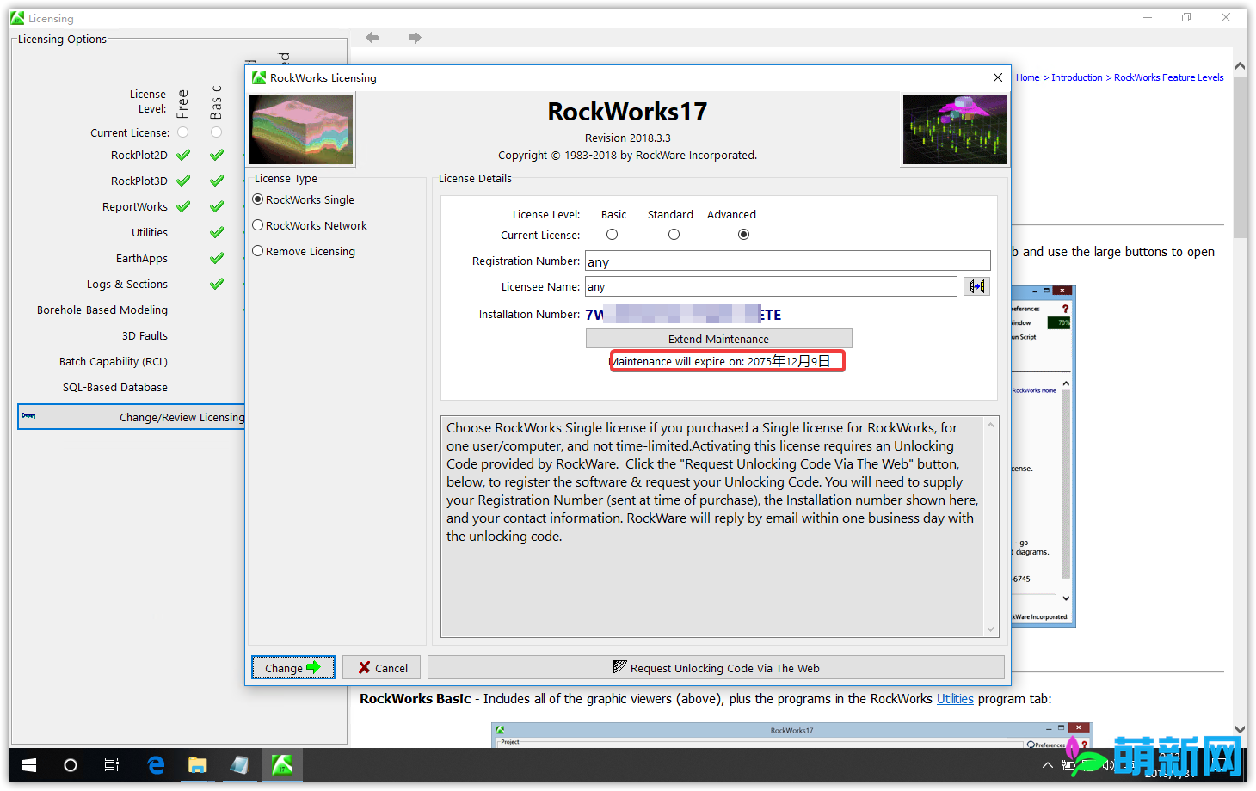
Task: Click the Change button
Action: (x=293, y=667)
